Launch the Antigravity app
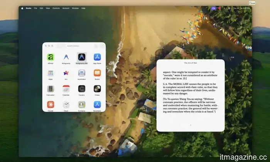 [x=66, y=57]
